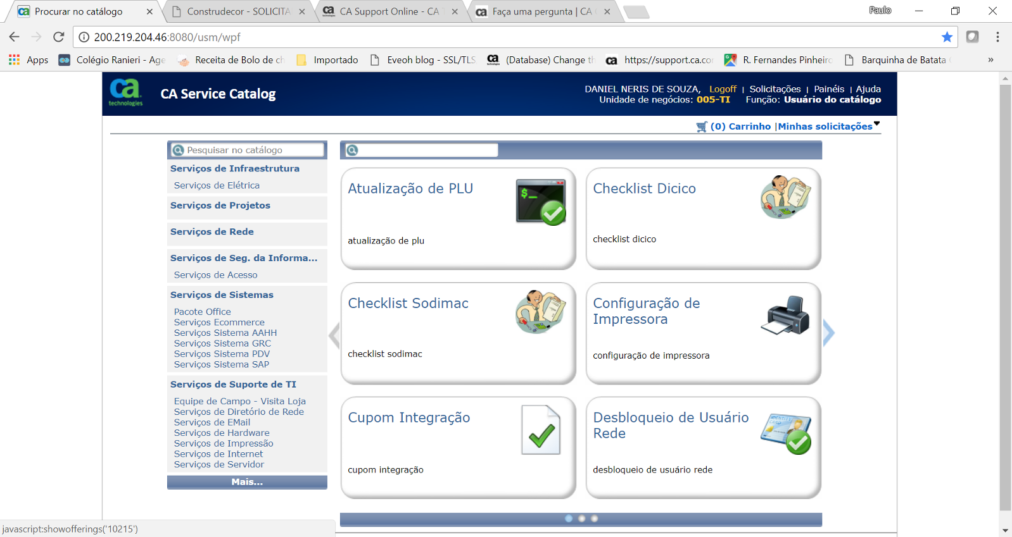Go forward with the browser forward arrow

pyautogui.click(x=37, y=37)
